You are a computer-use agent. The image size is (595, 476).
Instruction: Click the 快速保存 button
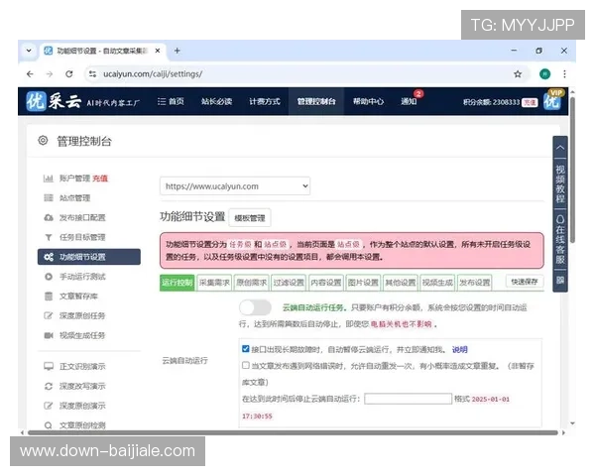click(x=525, y=282)
